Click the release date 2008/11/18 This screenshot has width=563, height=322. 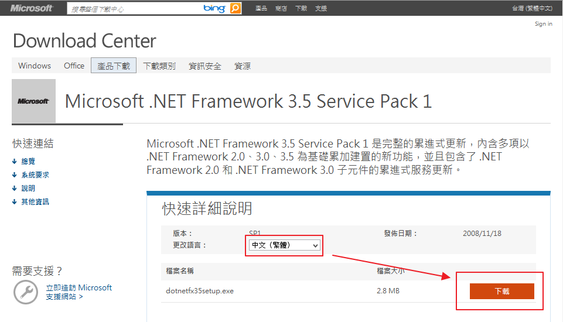tap(482, 234)
